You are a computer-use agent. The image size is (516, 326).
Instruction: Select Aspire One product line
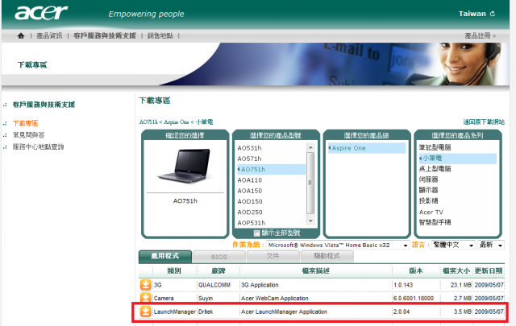click(367, 148)
